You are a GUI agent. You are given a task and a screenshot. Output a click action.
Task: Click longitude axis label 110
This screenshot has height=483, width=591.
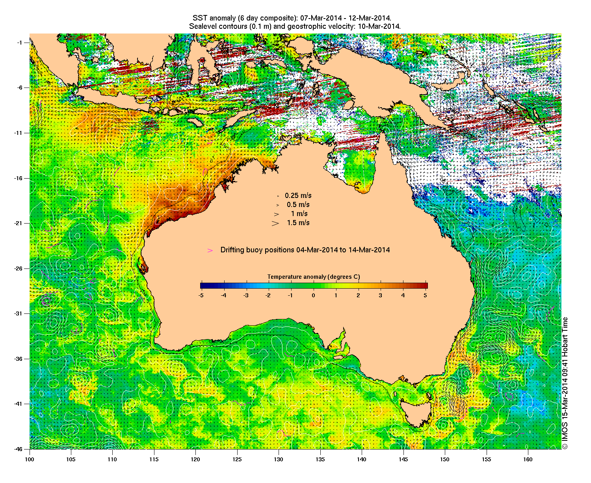tap(112, 459)
